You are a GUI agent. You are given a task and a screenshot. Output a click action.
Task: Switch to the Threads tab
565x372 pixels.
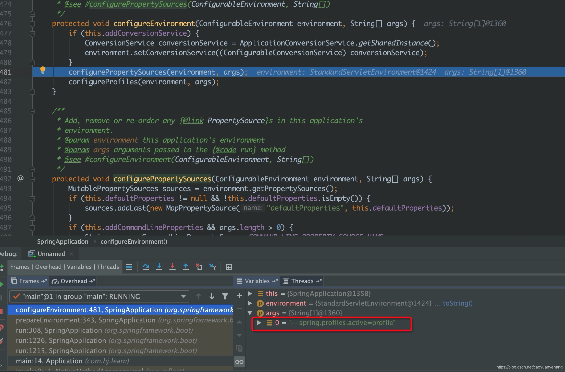pyautogui.click(x=302, y=281)
